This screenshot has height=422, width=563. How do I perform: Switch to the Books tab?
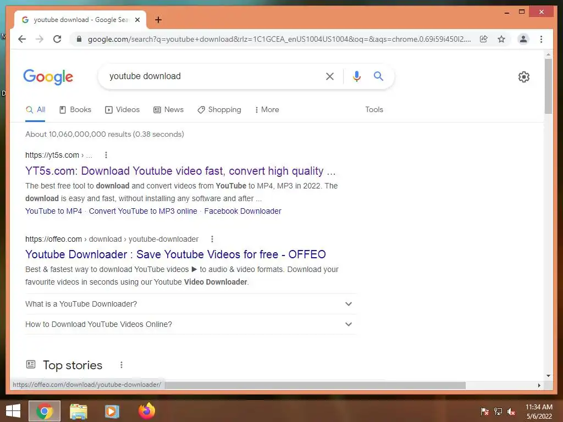coord(75,110)
